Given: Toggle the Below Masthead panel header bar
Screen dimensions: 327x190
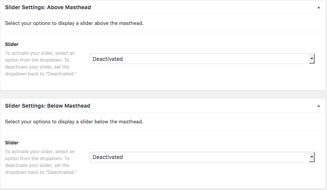Looking at the screenshot, I should tap(192, 106).
